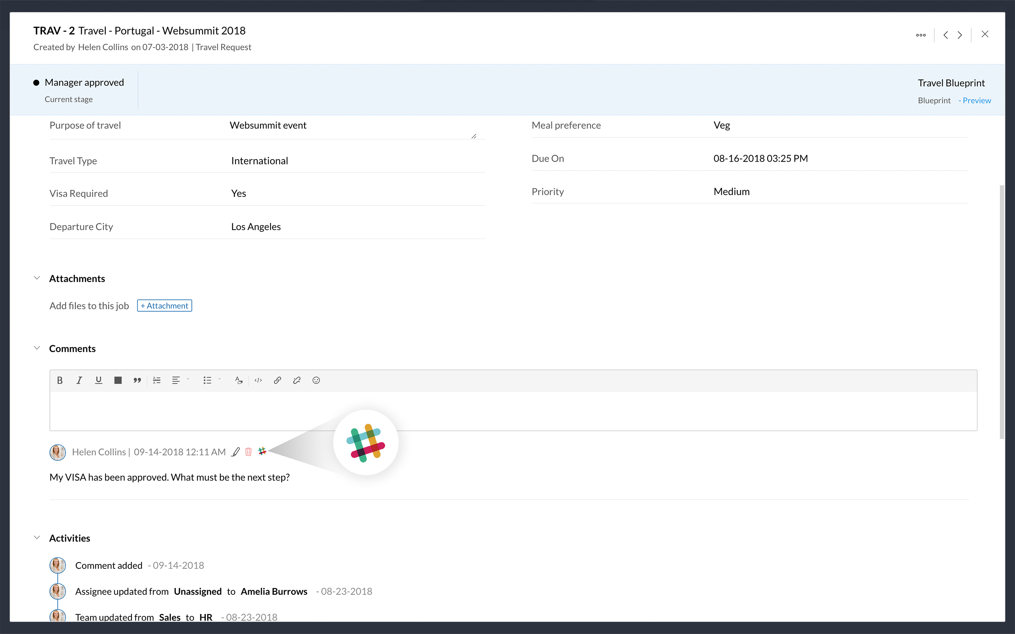Click the remove link icon

click(x=297, y=380)
